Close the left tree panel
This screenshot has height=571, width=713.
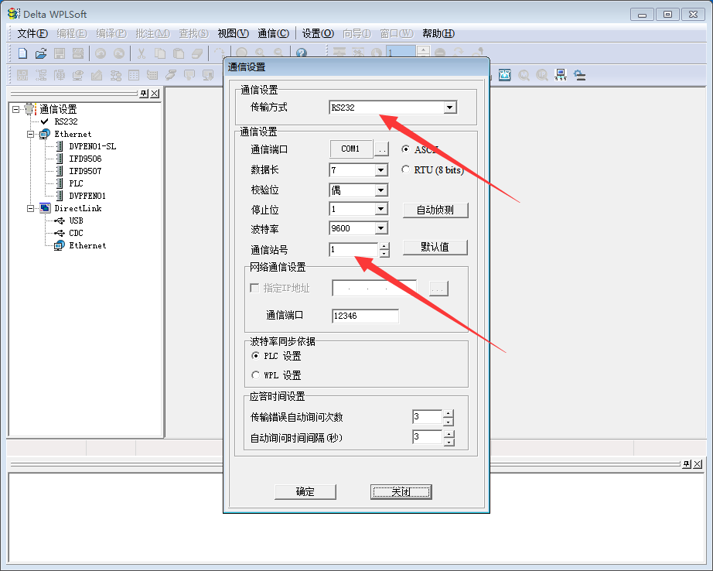[x=155, y=94]
